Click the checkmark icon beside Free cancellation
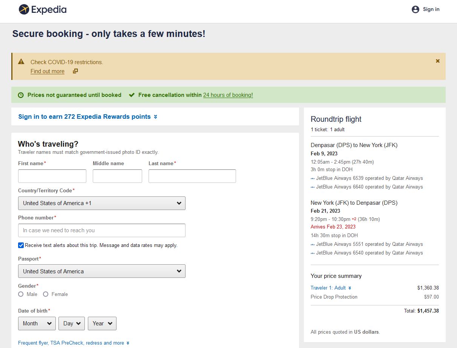The width and height of the screenshot is (457, 348). tap(132, 95)
